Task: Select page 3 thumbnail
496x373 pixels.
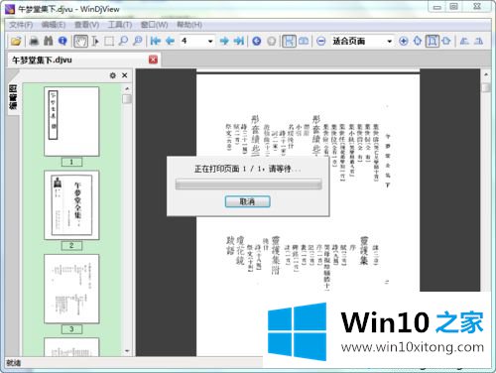Action: 71,289
